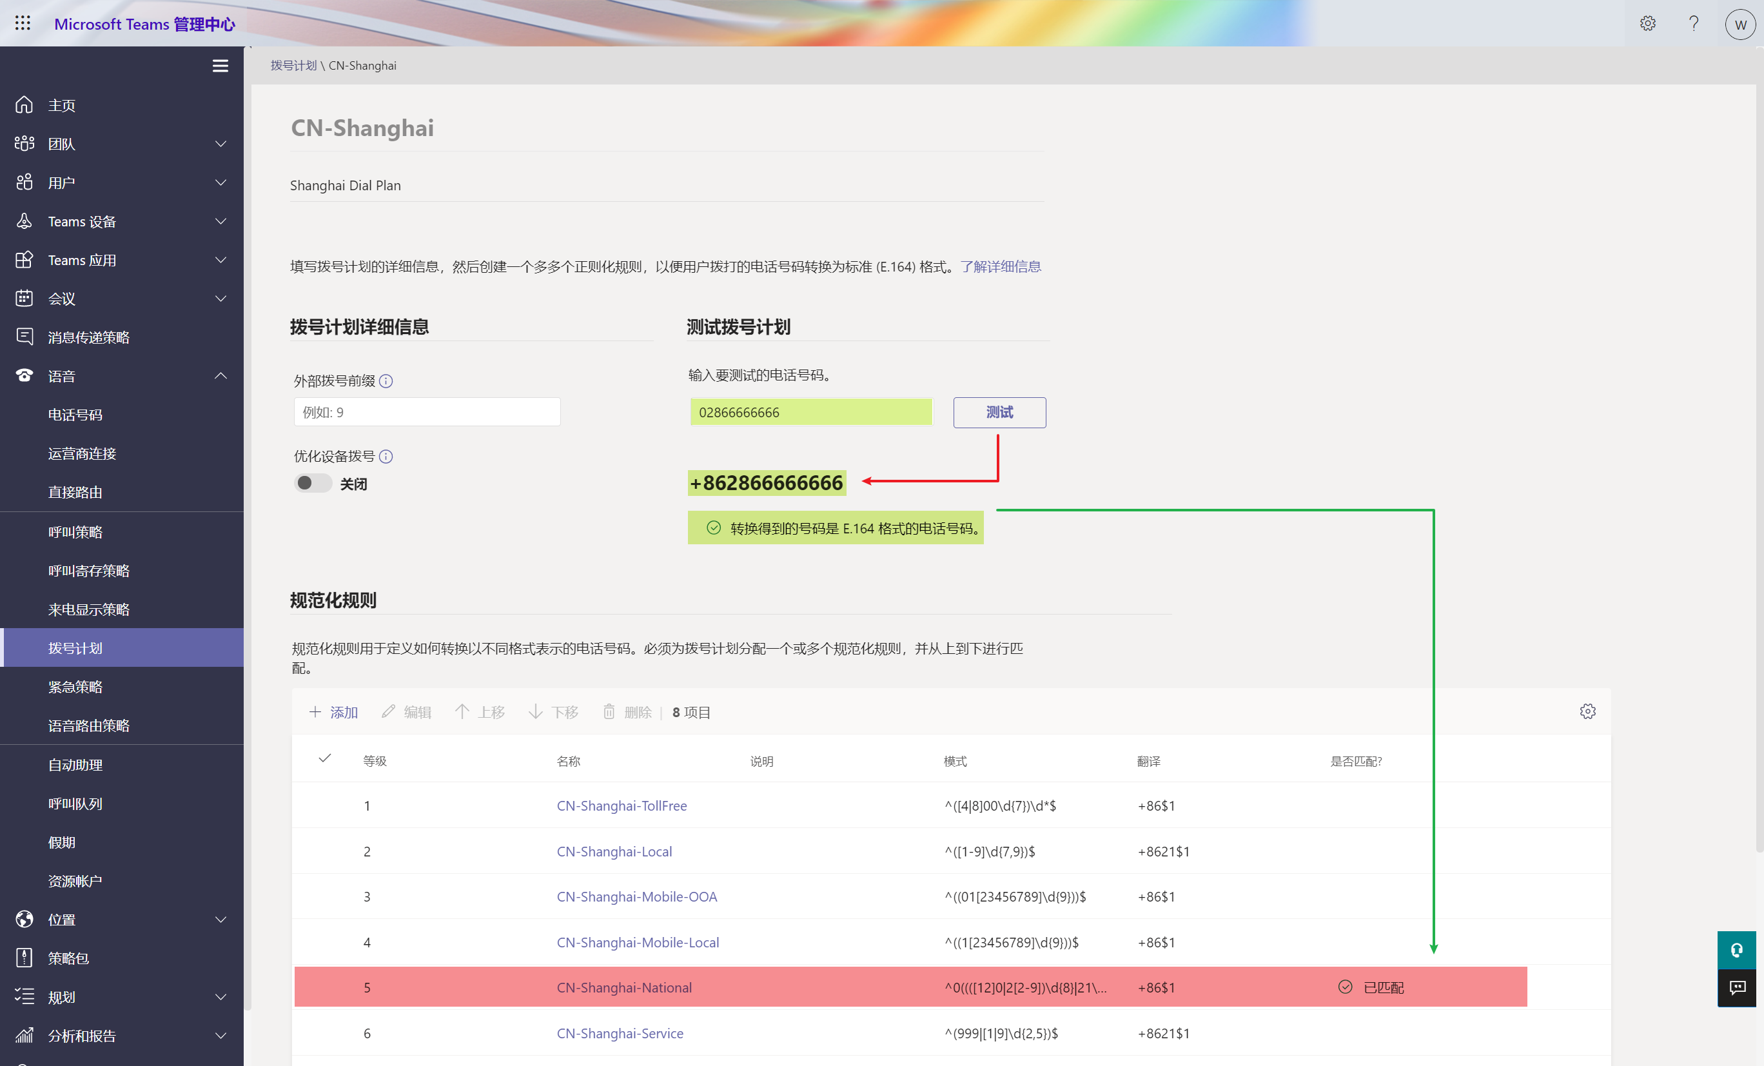Open 紧急策略 in sidebar
Image resolution: width=1764 pixels, height=1066 pixels.
click(75, 687)
